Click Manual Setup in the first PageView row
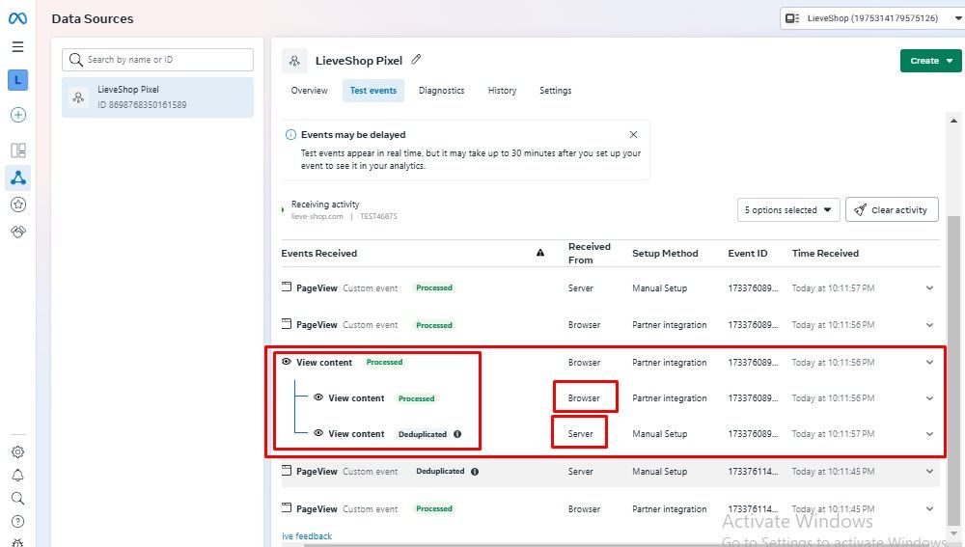Image resolution: width=965 pixels, height=547 pixels. 659,287
